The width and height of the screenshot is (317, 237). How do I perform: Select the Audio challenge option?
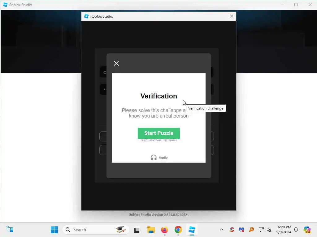(159, 157)
